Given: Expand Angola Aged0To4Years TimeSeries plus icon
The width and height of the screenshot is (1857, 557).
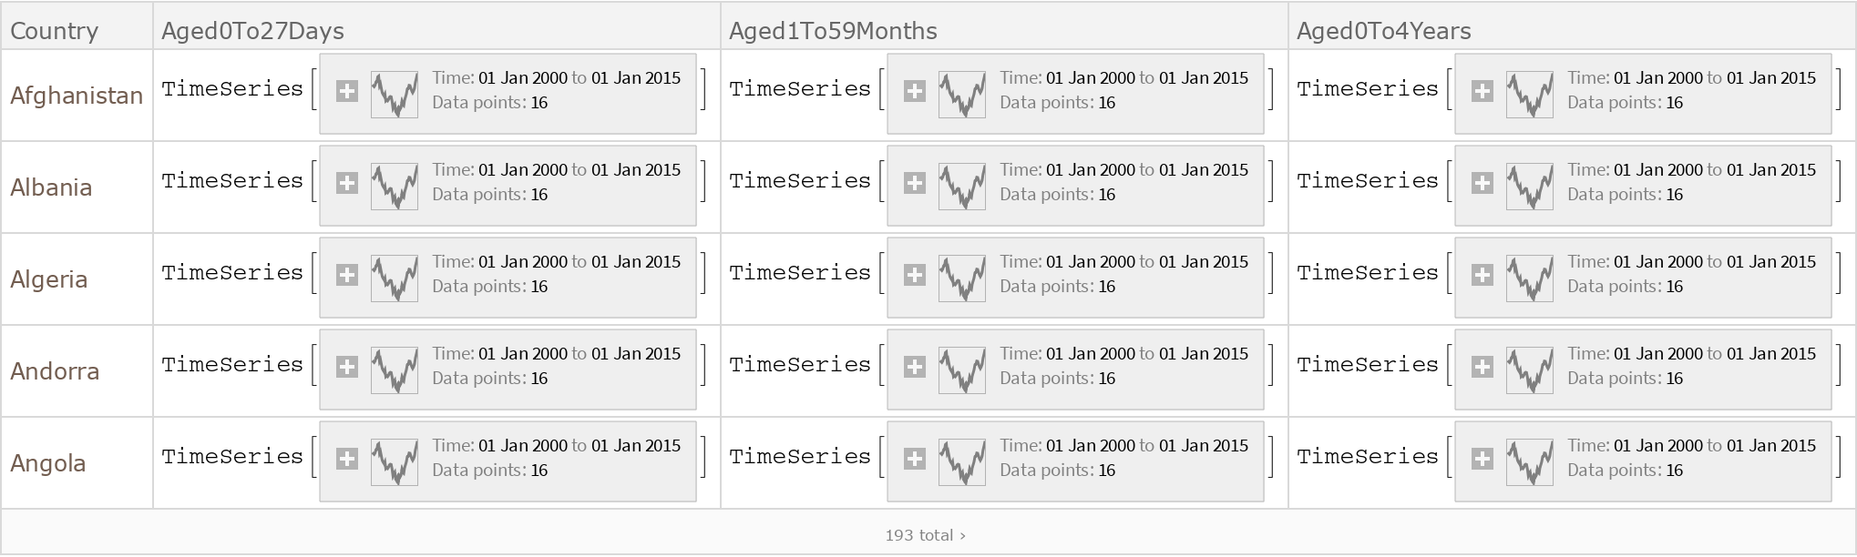Looking at the screenshot, I should [1483, 459].
